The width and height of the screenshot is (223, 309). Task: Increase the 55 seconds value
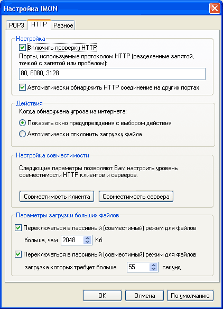[154, 265]
